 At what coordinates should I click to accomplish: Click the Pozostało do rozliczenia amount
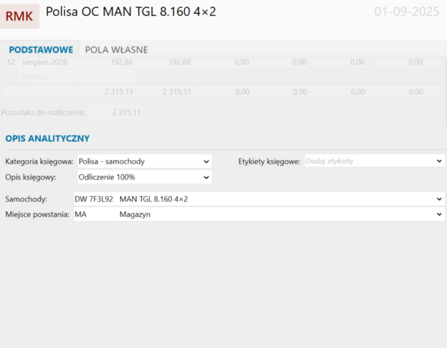(x=126, y=113)
